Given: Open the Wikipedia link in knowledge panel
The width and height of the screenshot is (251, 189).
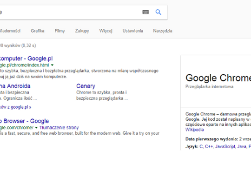Looking at the screenshot, I should [194, 130].
